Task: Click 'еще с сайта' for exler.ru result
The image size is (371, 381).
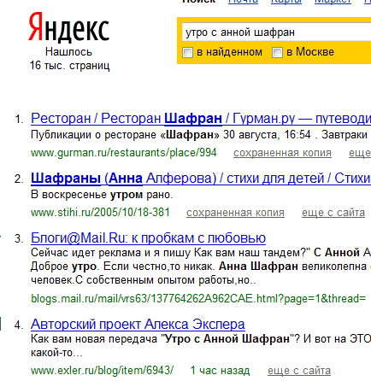Action: [299, 371]
